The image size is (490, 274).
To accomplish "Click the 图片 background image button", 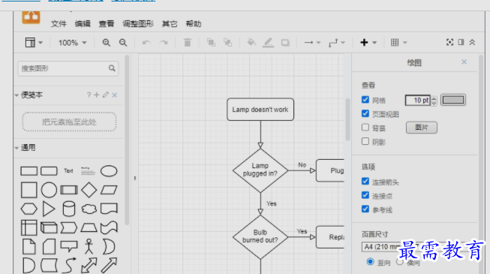I will click(x=422, y=128).
